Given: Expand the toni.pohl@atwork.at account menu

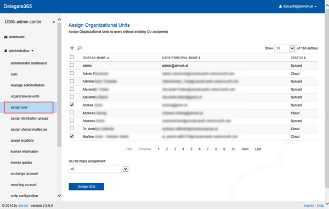Looking at the screenshot, I should tap(298, 6).
